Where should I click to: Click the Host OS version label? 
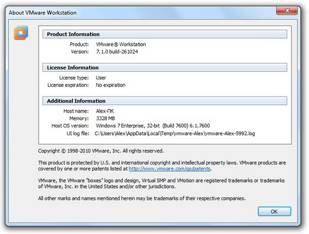pyautogui.click(x=70, y=126)
